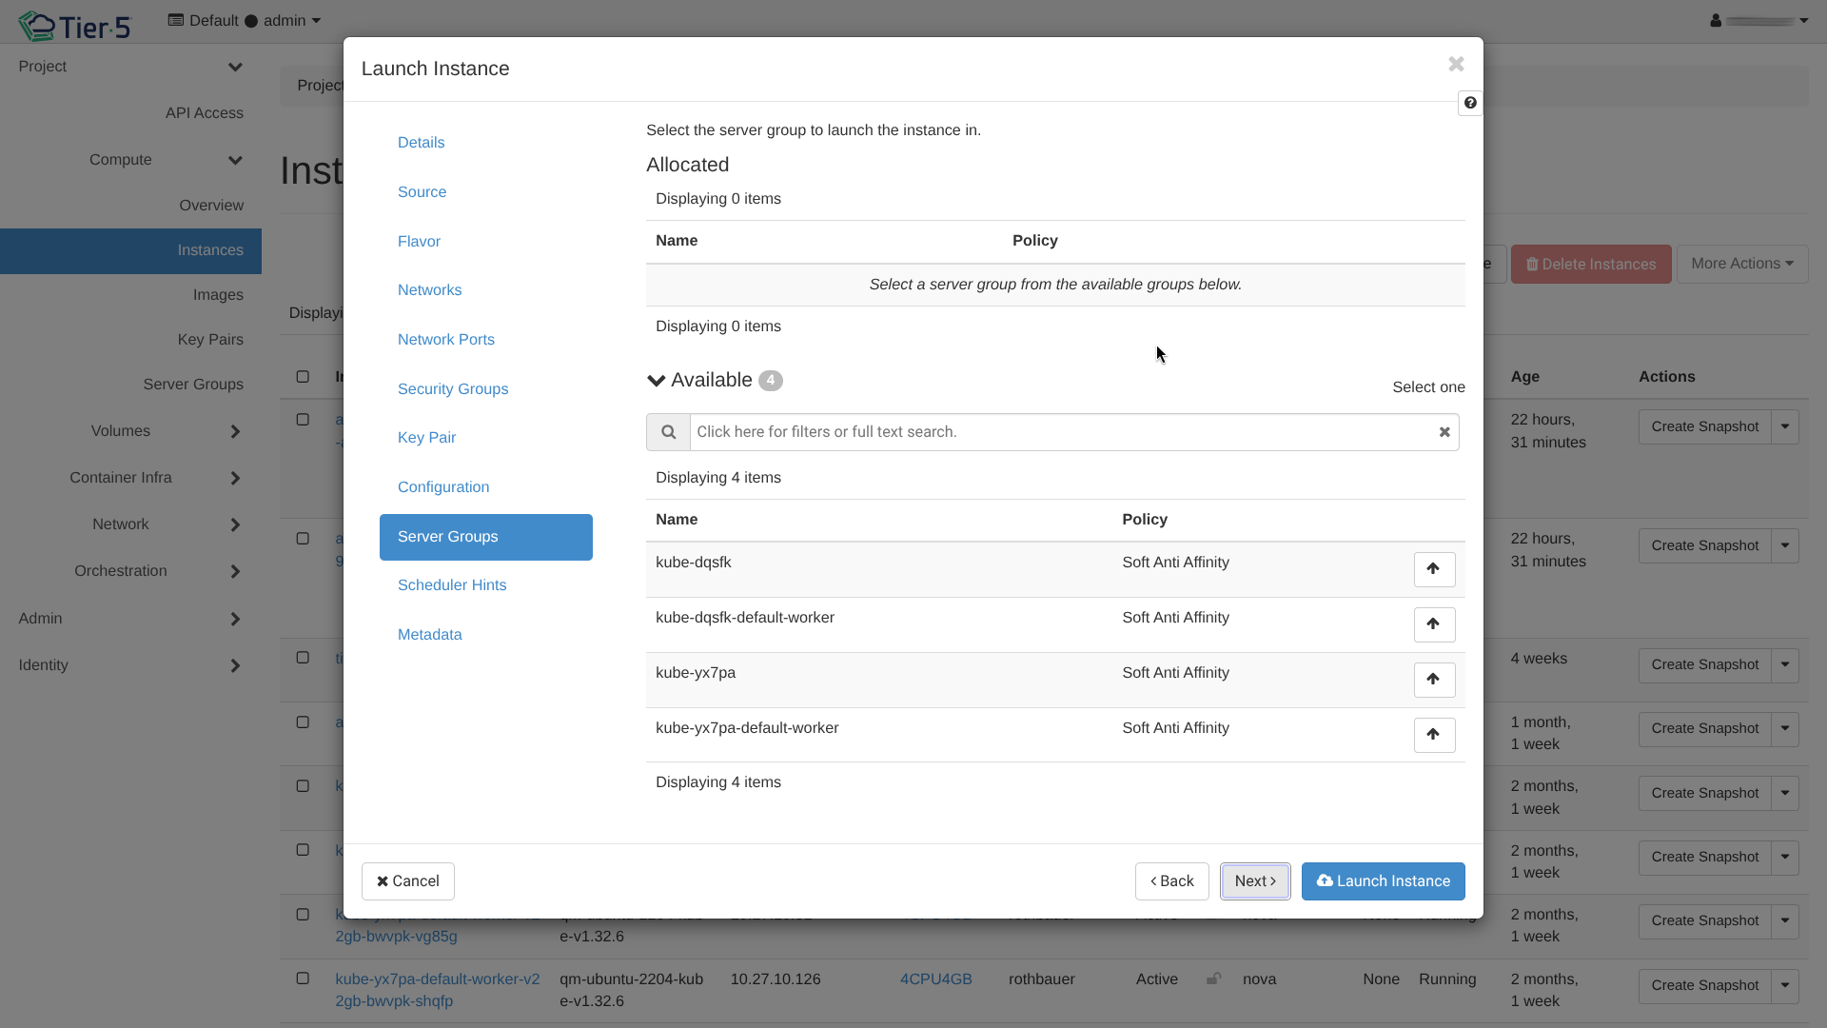This screenshot has height=1028, width=1827.
Task: Click the Launch Instance button
Action: click(x=1383, y=881)
